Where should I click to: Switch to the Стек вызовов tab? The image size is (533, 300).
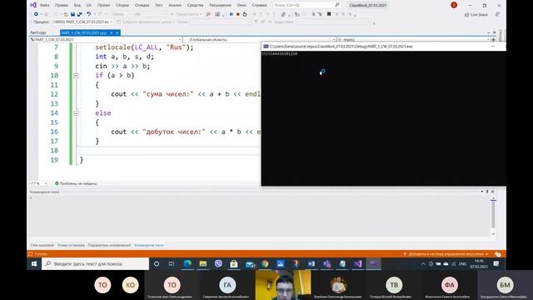coord(42,245)
